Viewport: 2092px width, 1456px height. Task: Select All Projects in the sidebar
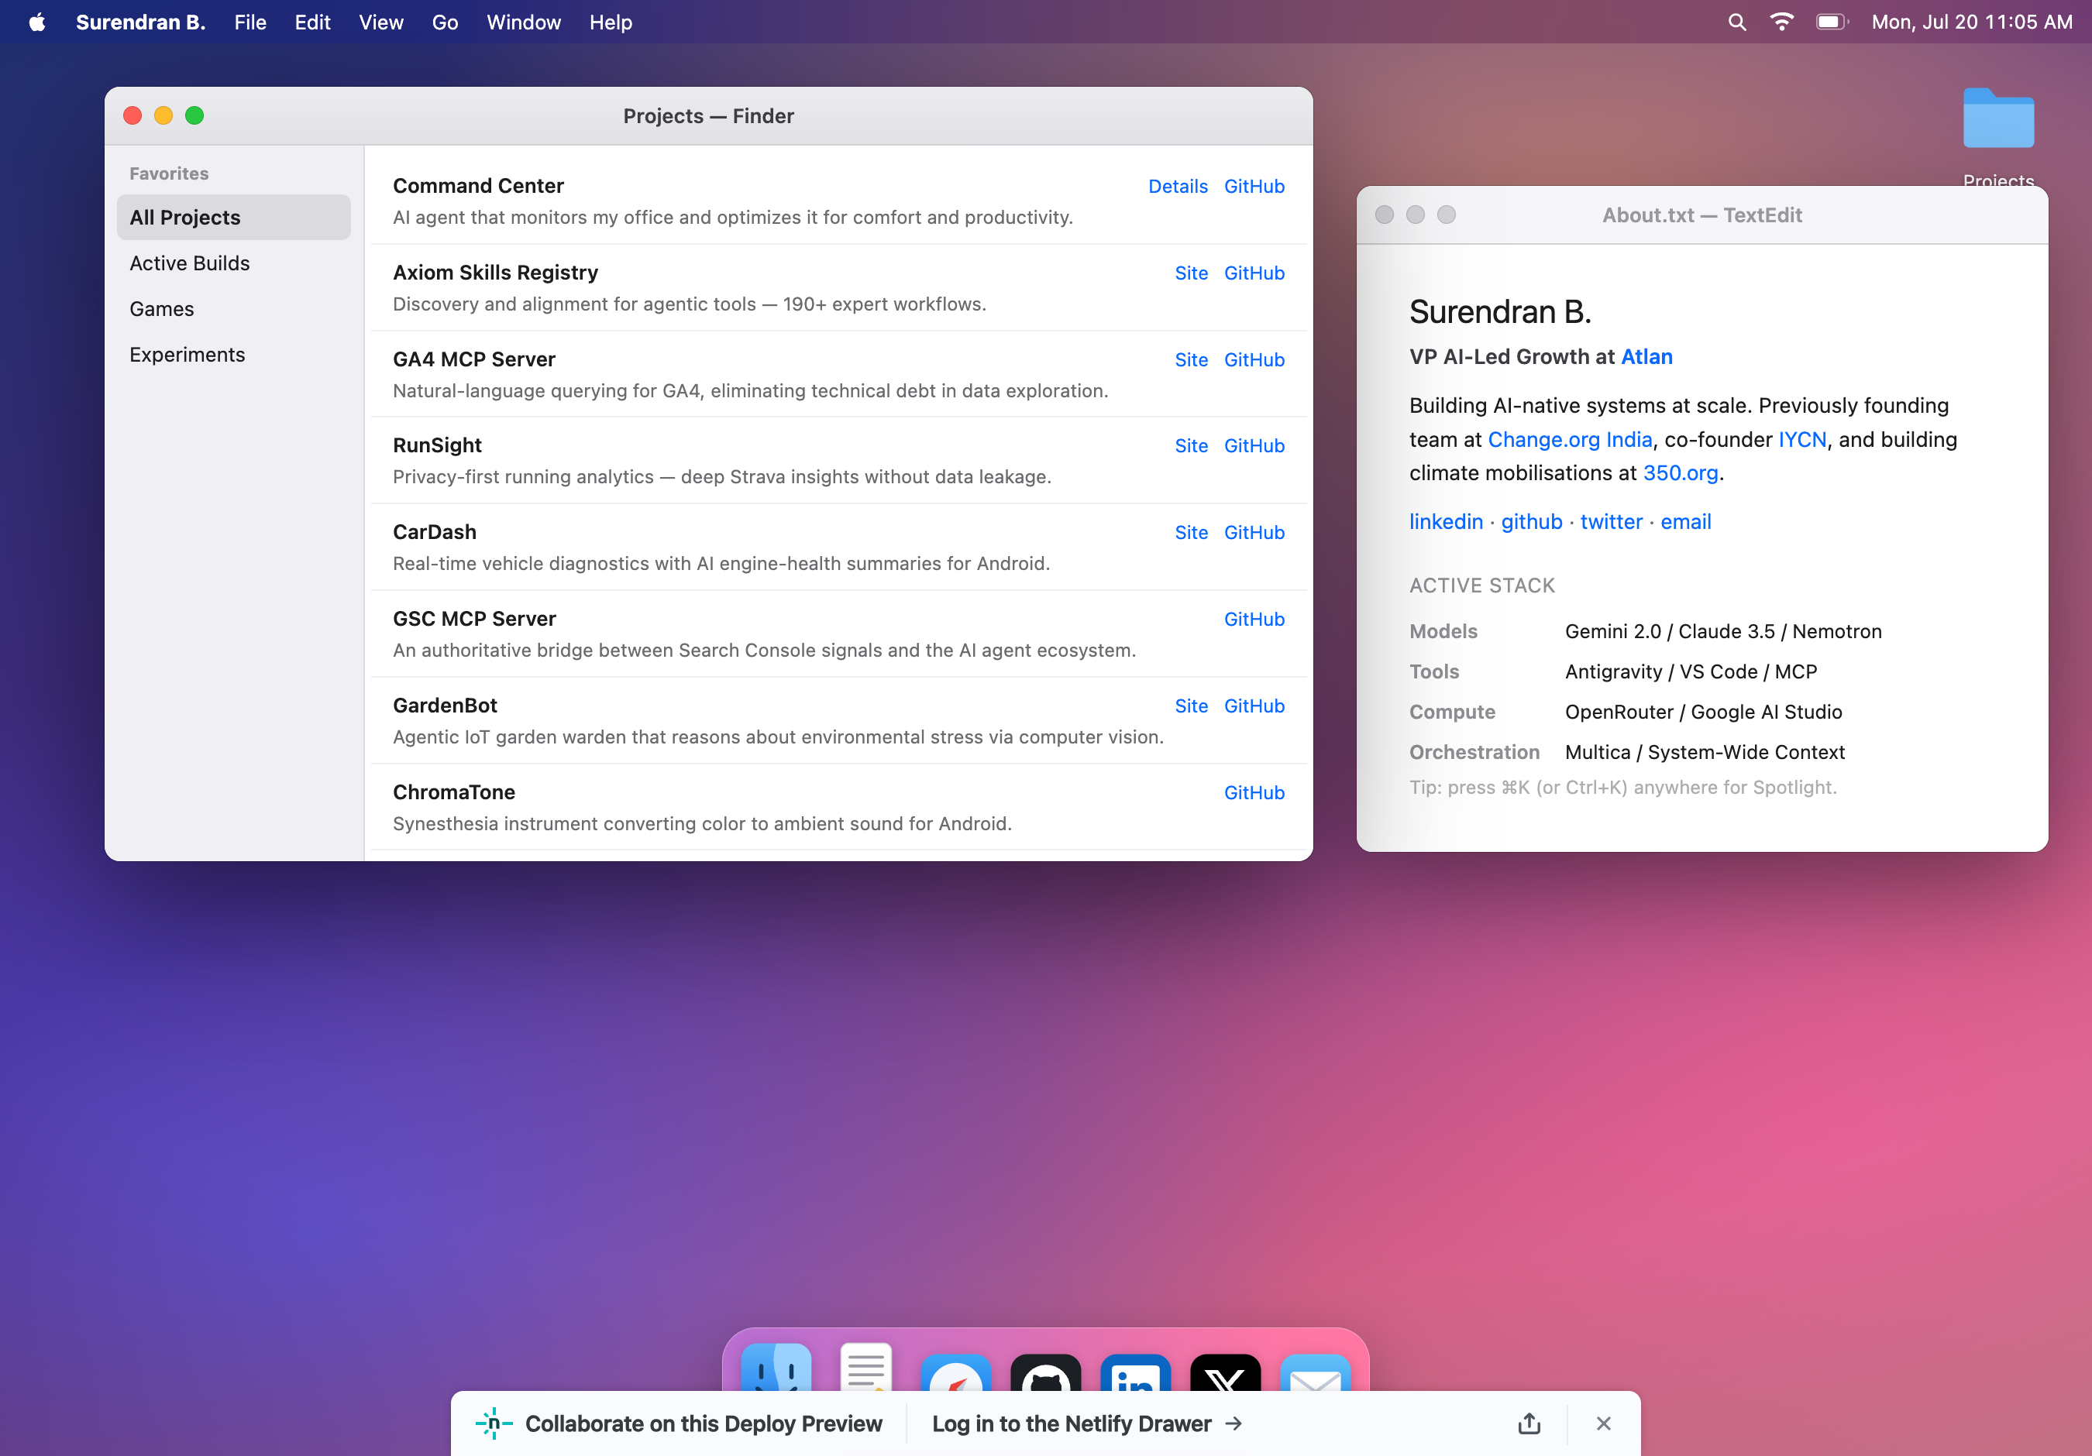tap(233, 217)
